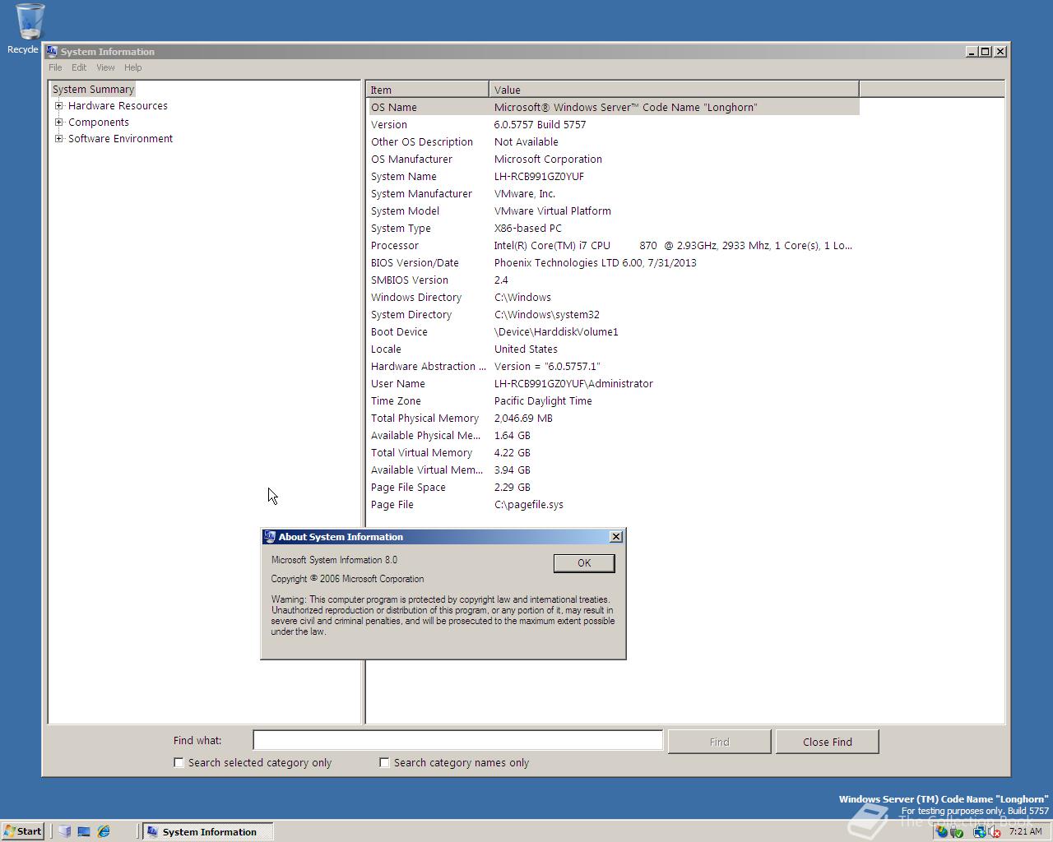Screen dimensions: 1053x842
Task: Click the Show Desktop quick launch icon
Action: coord(84,831)
